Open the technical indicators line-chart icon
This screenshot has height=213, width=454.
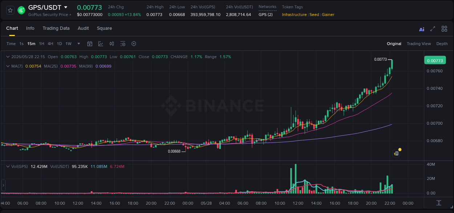pyautogui.click(x=101, y=44)
